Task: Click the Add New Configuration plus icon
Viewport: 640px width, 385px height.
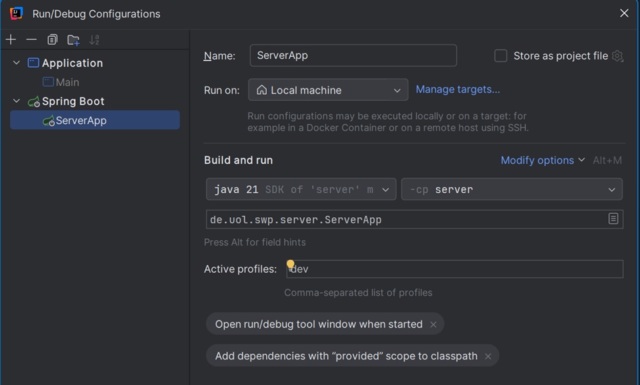Action: 11,40
